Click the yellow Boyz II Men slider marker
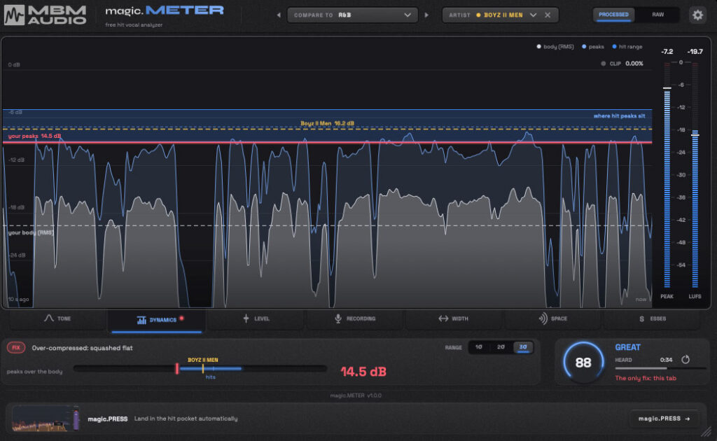The width and height of the screenshot is (717, 441). click(202, 368)
